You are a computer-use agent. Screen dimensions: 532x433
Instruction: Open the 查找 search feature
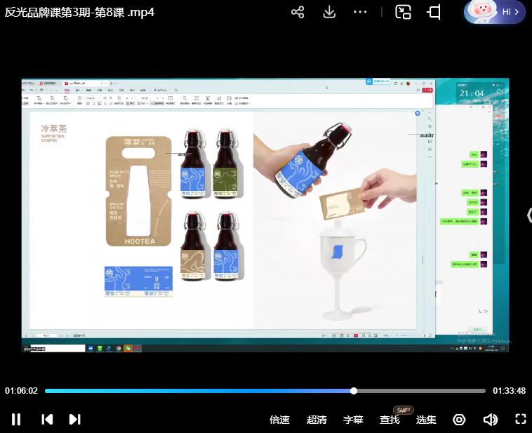pos(390,420)
